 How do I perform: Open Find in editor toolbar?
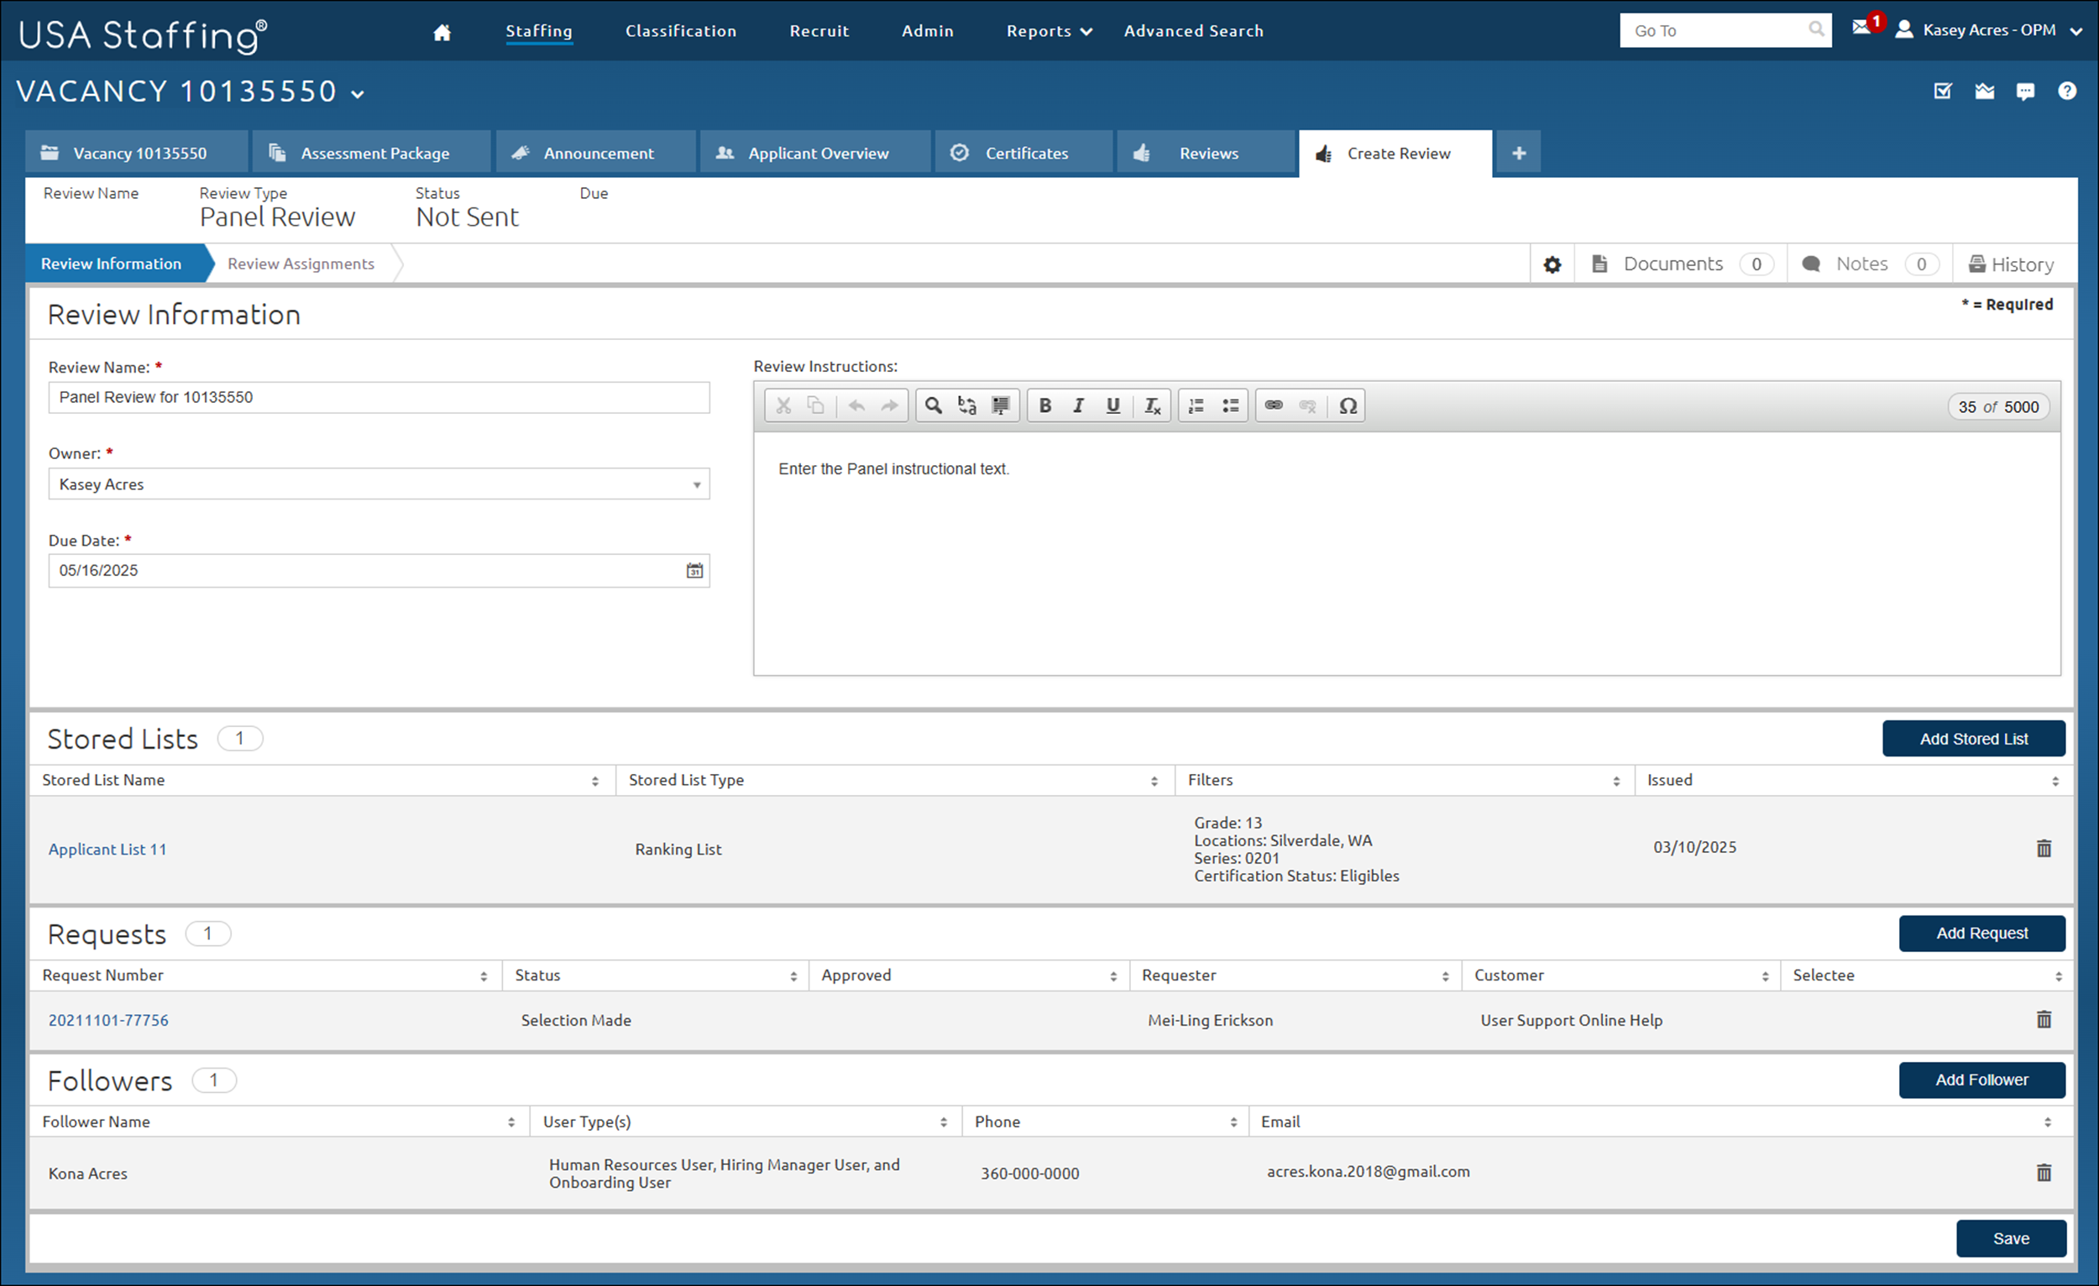click(x=934, y=405)
